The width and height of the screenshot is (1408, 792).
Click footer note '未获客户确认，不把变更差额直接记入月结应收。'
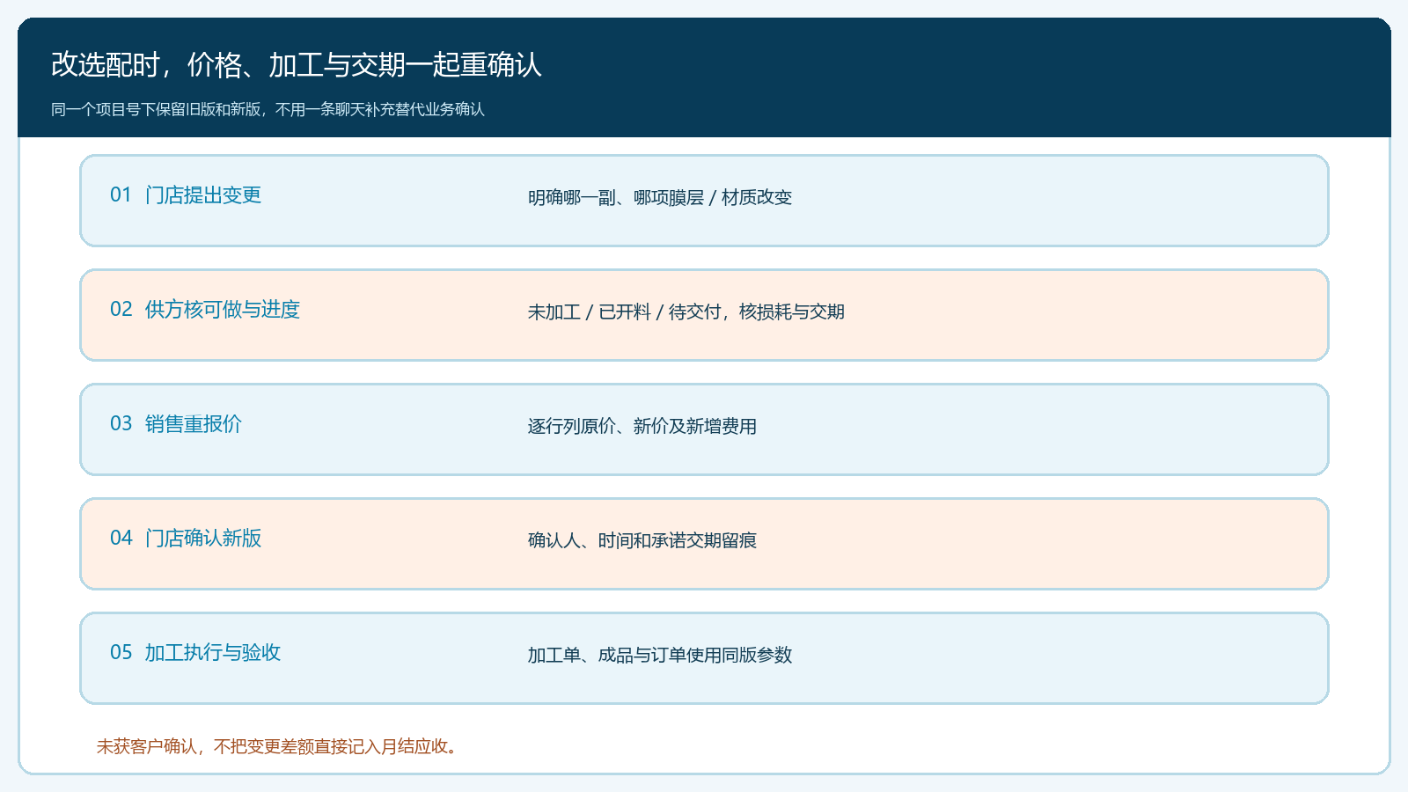click(x=278, y=746)
